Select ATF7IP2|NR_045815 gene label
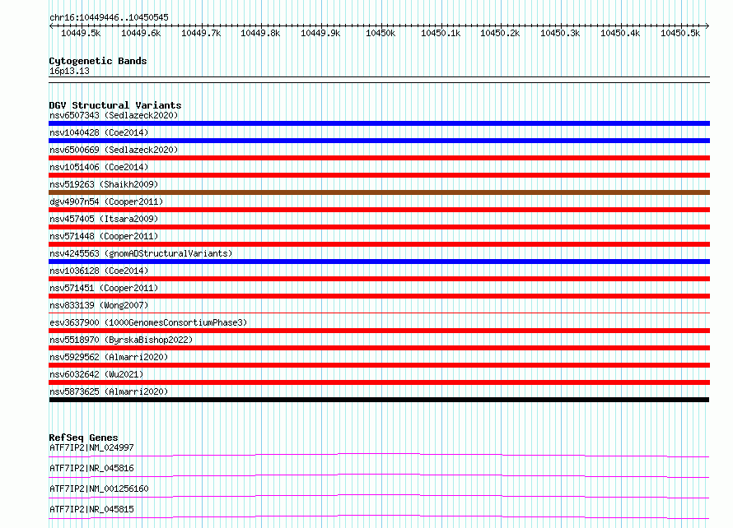 coord(91,509)
